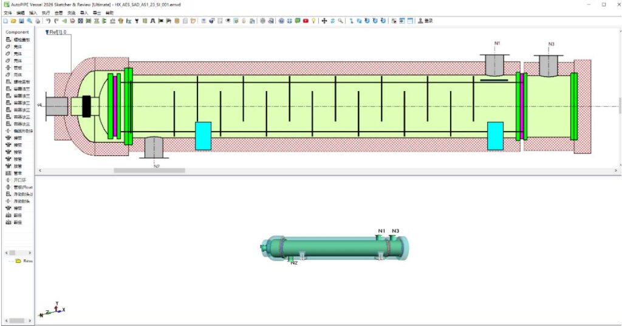This screenshot has width=622, height=326.
Task: Click the Undo arrow icon
Action: point(49,21)
